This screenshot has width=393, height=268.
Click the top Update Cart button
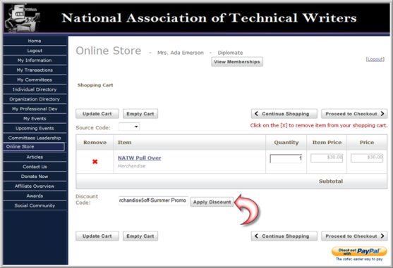click(97, 114)
